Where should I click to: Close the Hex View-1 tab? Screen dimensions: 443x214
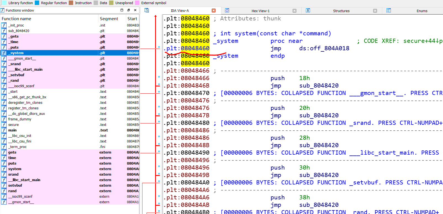point(295,11)
